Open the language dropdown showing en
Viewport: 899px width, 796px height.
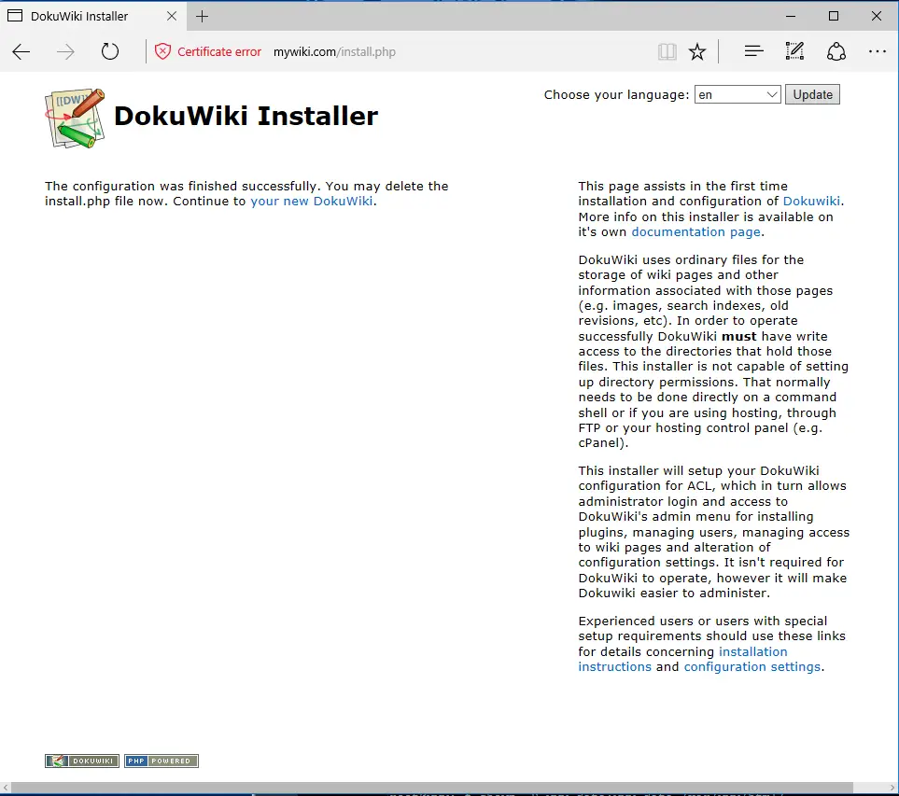(737, 94)
